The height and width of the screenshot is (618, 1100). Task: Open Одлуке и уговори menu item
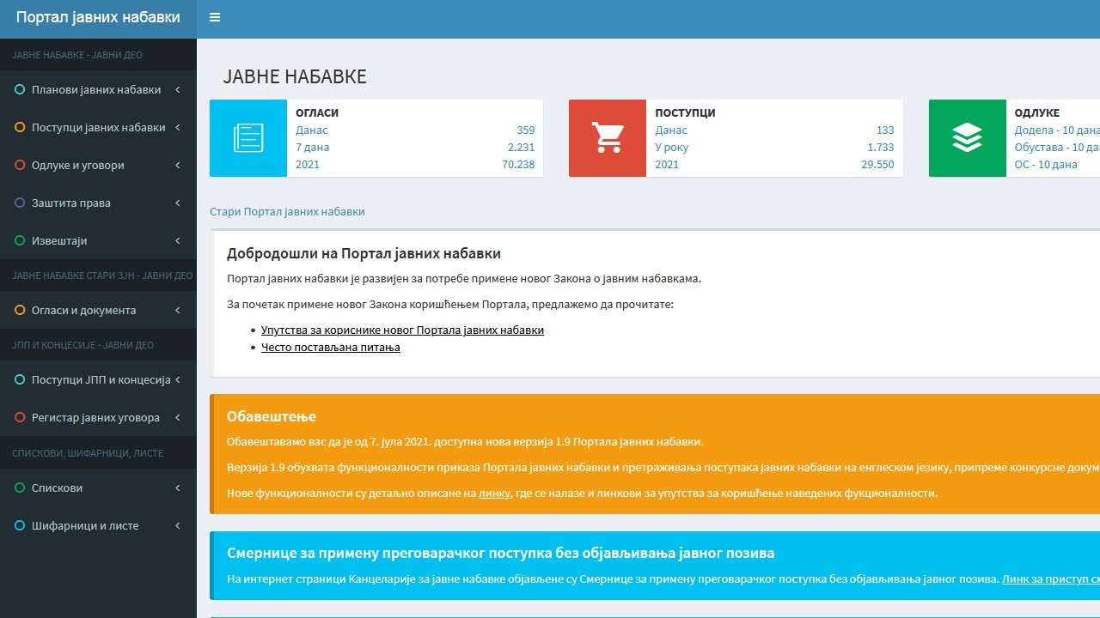[x=98, y=165]
